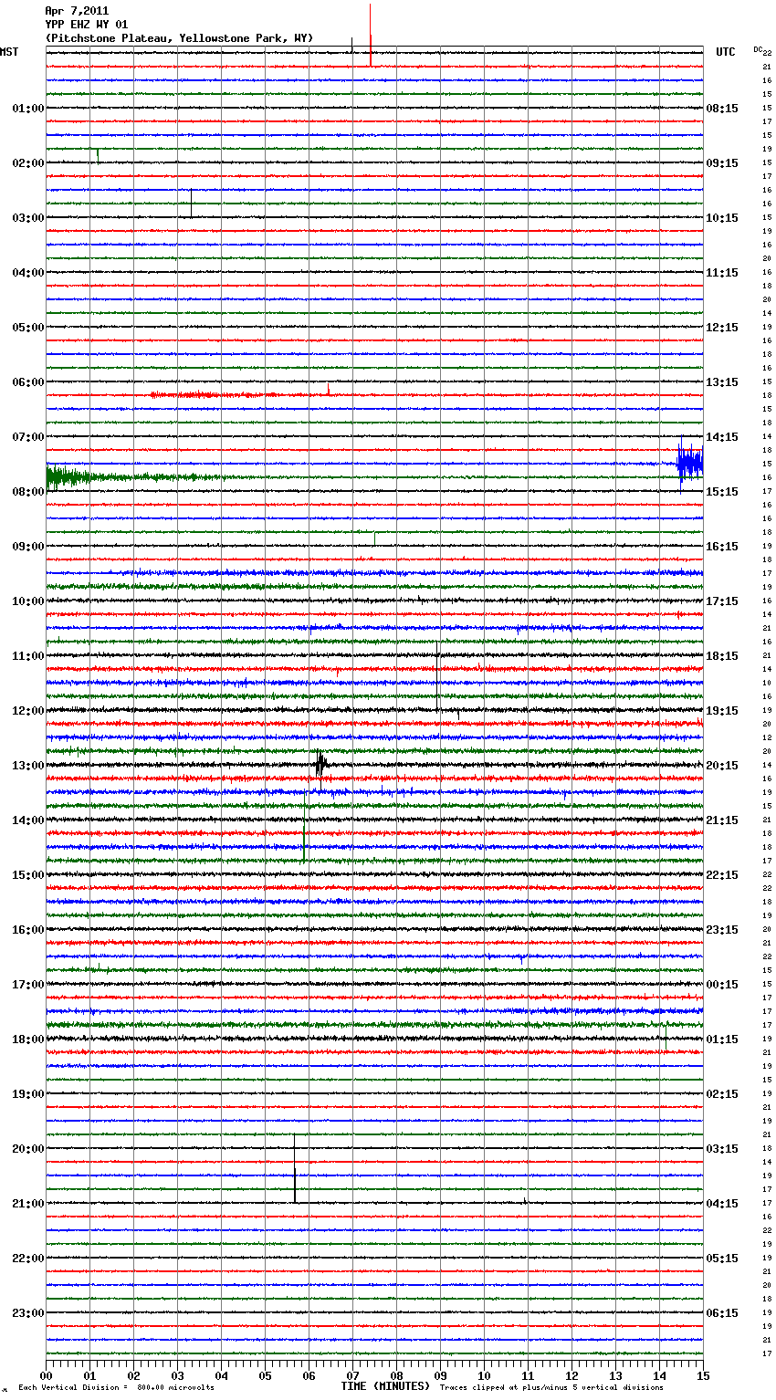This screenshot has height=1400, width=776.
Task: Click the "07:00" MST hour label
Action: tap(28, 437)
